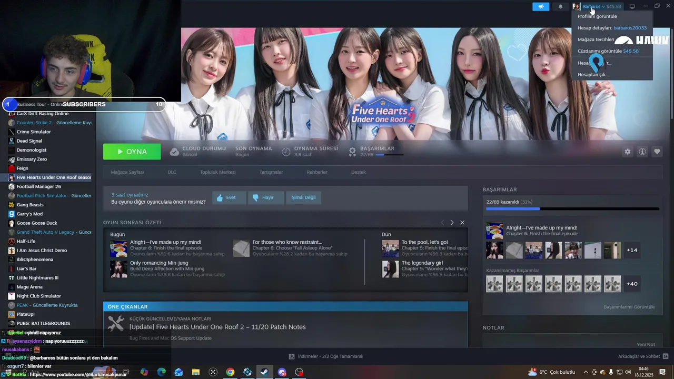Open the announcements megaphone button
This screenshot has width=674, height=379.
541,6
